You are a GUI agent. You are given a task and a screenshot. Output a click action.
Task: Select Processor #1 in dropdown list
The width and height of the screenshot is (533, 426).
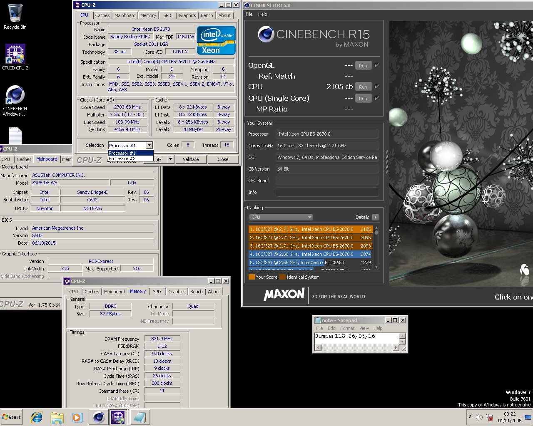point(130,153)
